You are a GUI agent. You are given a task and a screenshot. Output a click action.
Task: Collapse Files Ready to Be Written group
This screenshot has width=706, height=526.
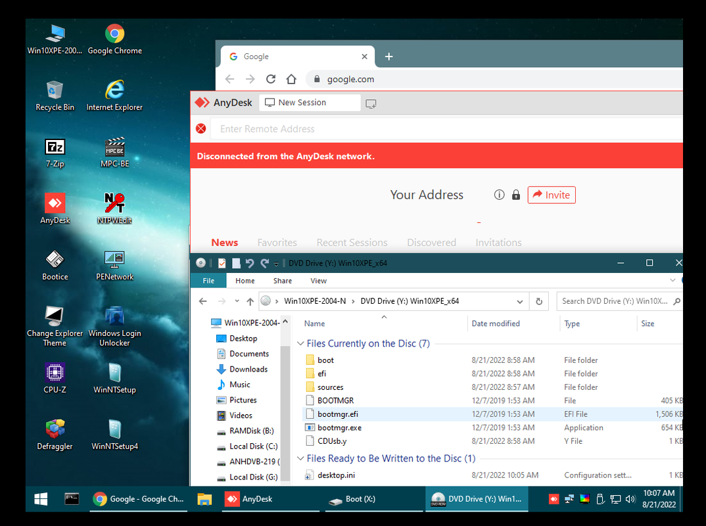point(300,458)
